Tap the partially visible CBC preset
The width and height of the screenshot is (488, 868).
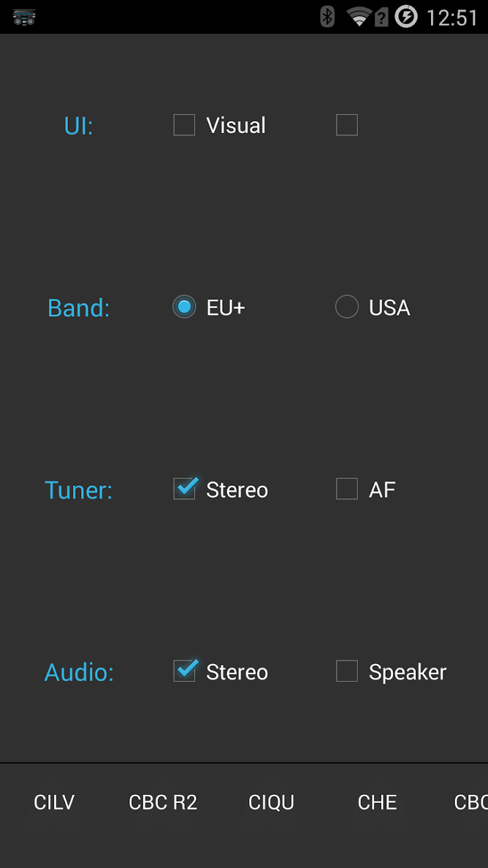(471, 802)
